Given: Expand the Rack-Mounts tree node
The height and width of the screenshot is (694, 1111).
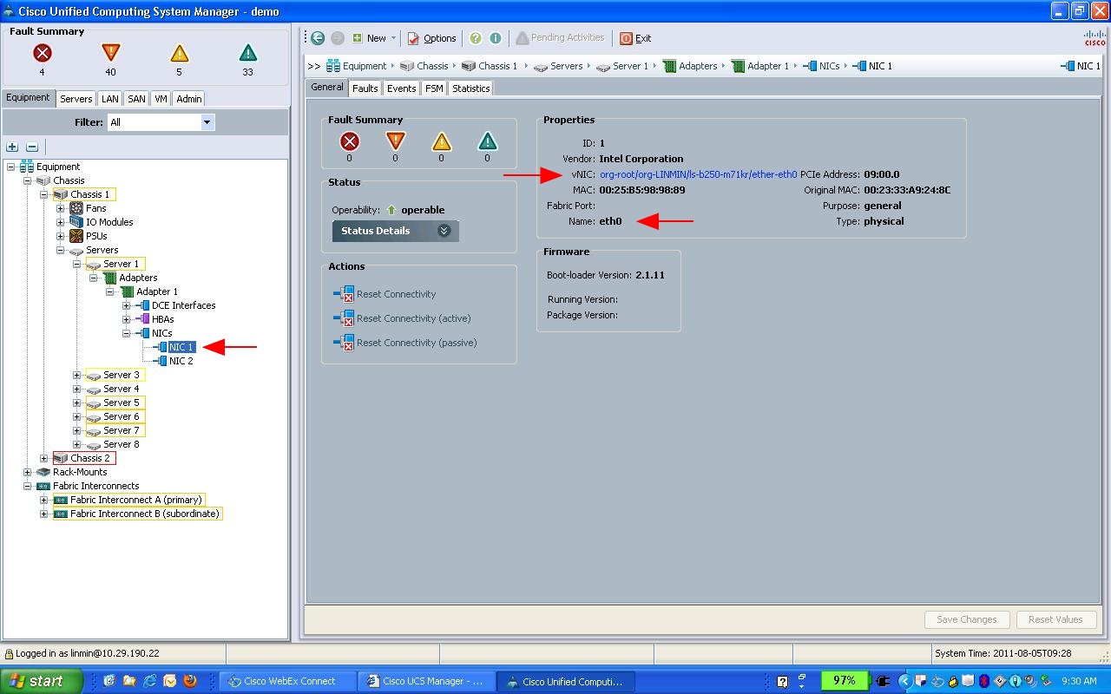Looking at the screenshot, I should 27,472.
